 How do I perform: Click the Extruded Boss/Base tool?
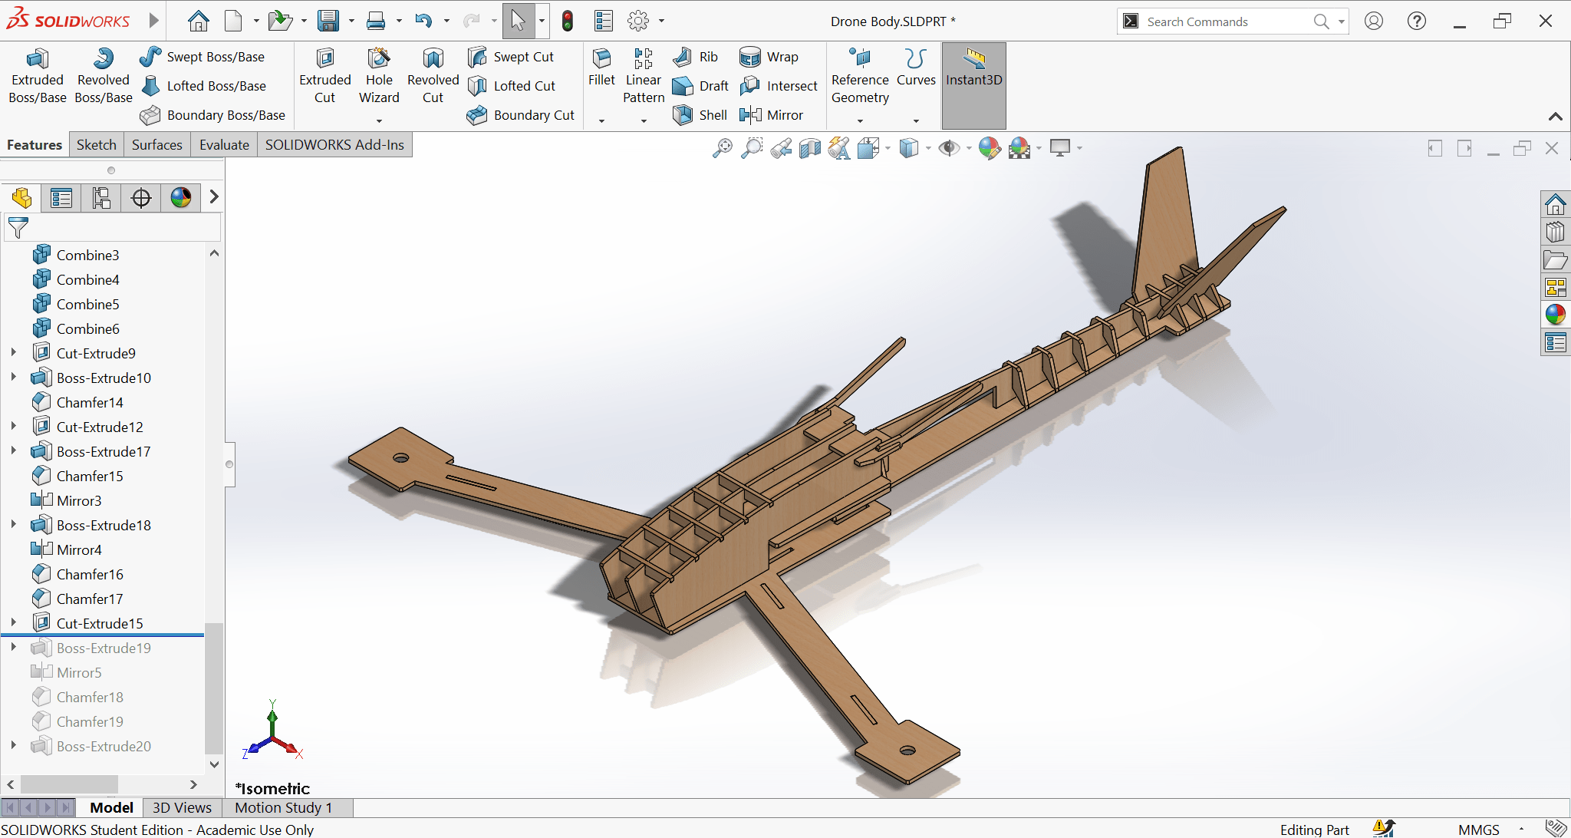[x=37, y=76]
